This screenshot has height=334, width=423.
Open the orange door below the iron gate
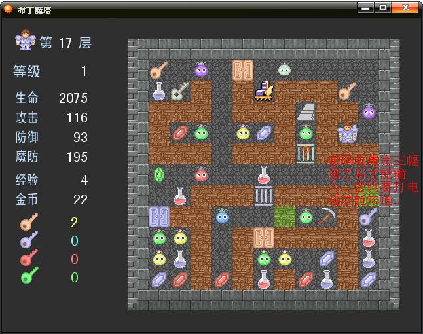[x=264, y=238]
